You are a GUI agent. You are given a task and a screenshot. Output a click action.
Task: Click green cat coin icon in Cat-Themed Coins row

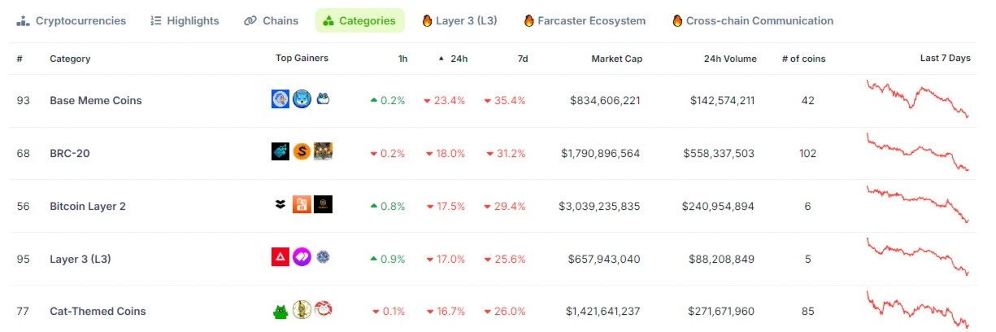pyautogui.click(x=281, y=311)
